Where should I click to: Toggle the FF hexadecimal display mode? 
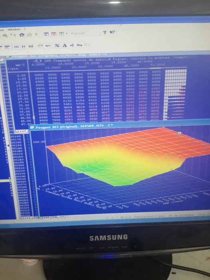(24, 47)
